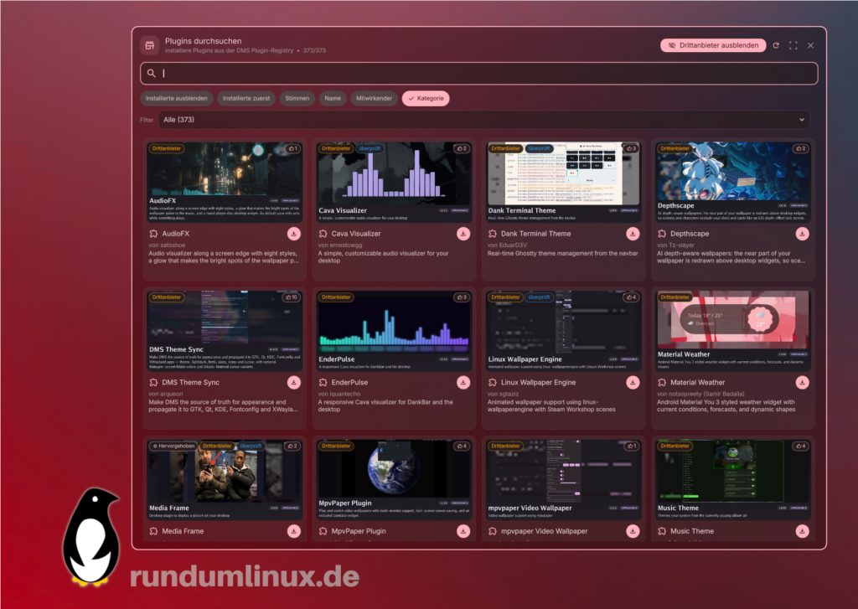Open the Cava Visualizer preview image
This screenshot has height=609, width=858.
click(x=394, y=183)
